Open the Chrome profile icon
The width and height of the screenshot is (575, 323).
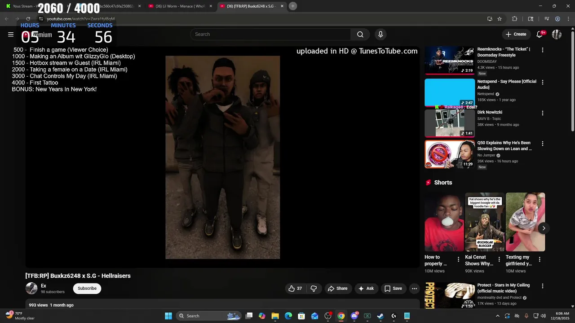tap(557, 19)
